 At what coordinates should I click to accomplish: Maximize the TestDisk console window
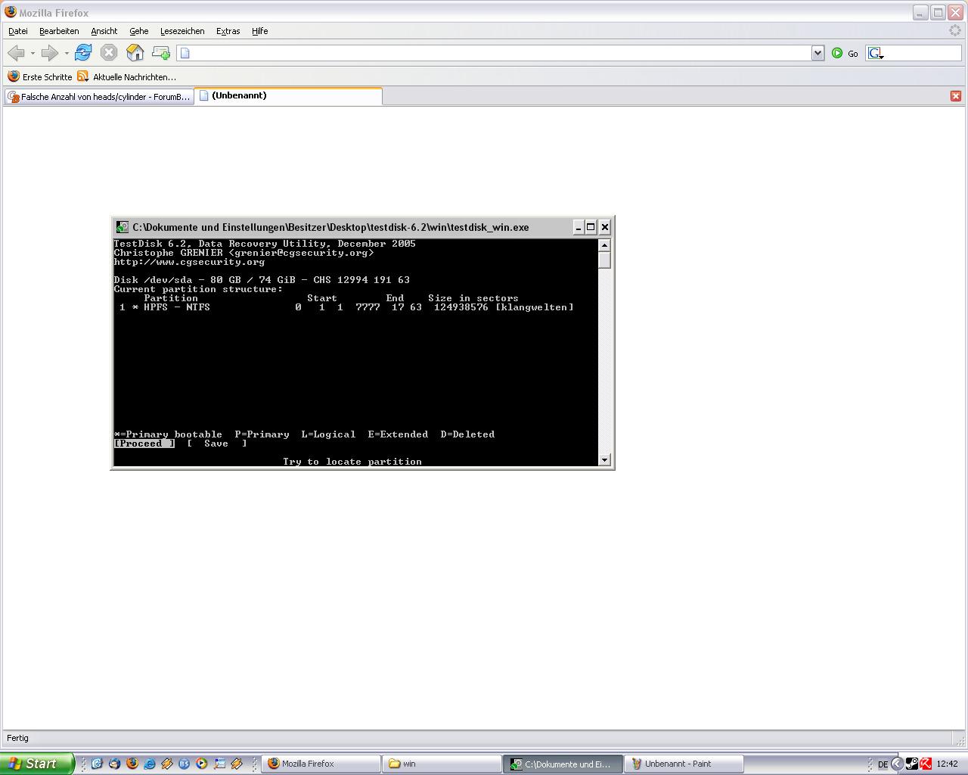tap(591, 227)
